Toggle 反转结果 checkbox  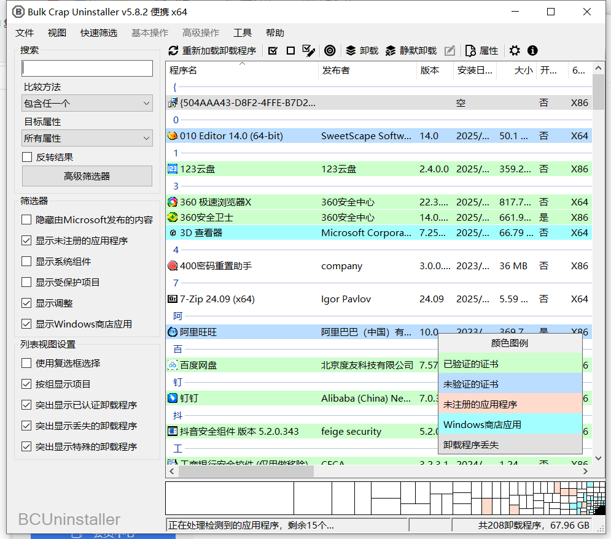[27, 157]
